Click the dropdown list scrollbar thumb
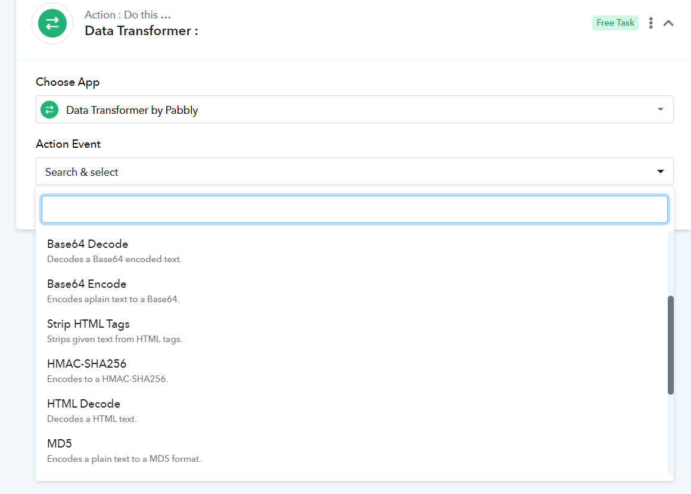Image resolution: width=691 pixels, height=494 pixels. [x=670, y=345]
